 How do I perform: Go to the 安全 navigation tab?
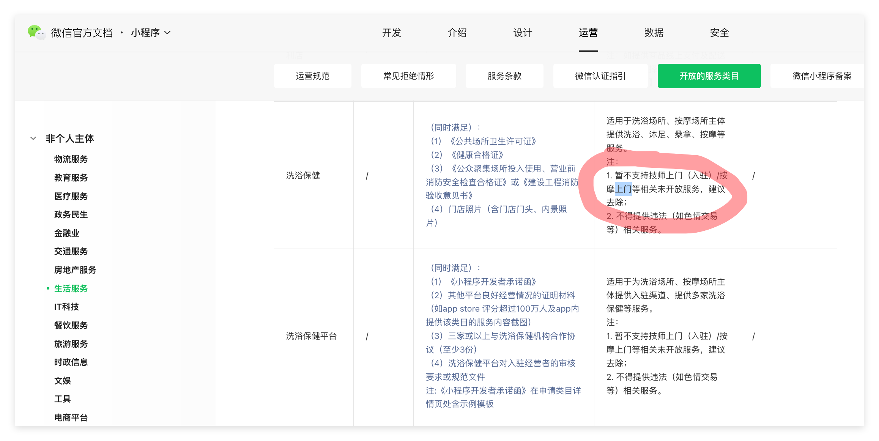[x=719, y=33]
